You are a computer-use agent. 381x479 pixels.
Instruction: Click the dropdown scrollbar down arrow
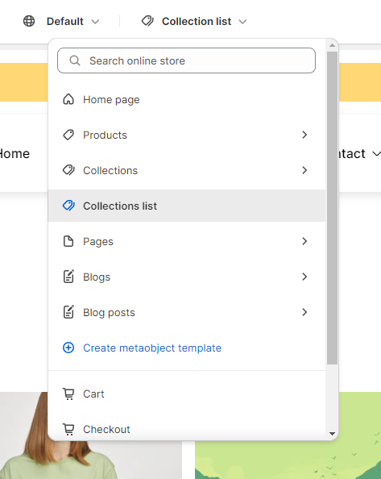click(x=332, y=434)
